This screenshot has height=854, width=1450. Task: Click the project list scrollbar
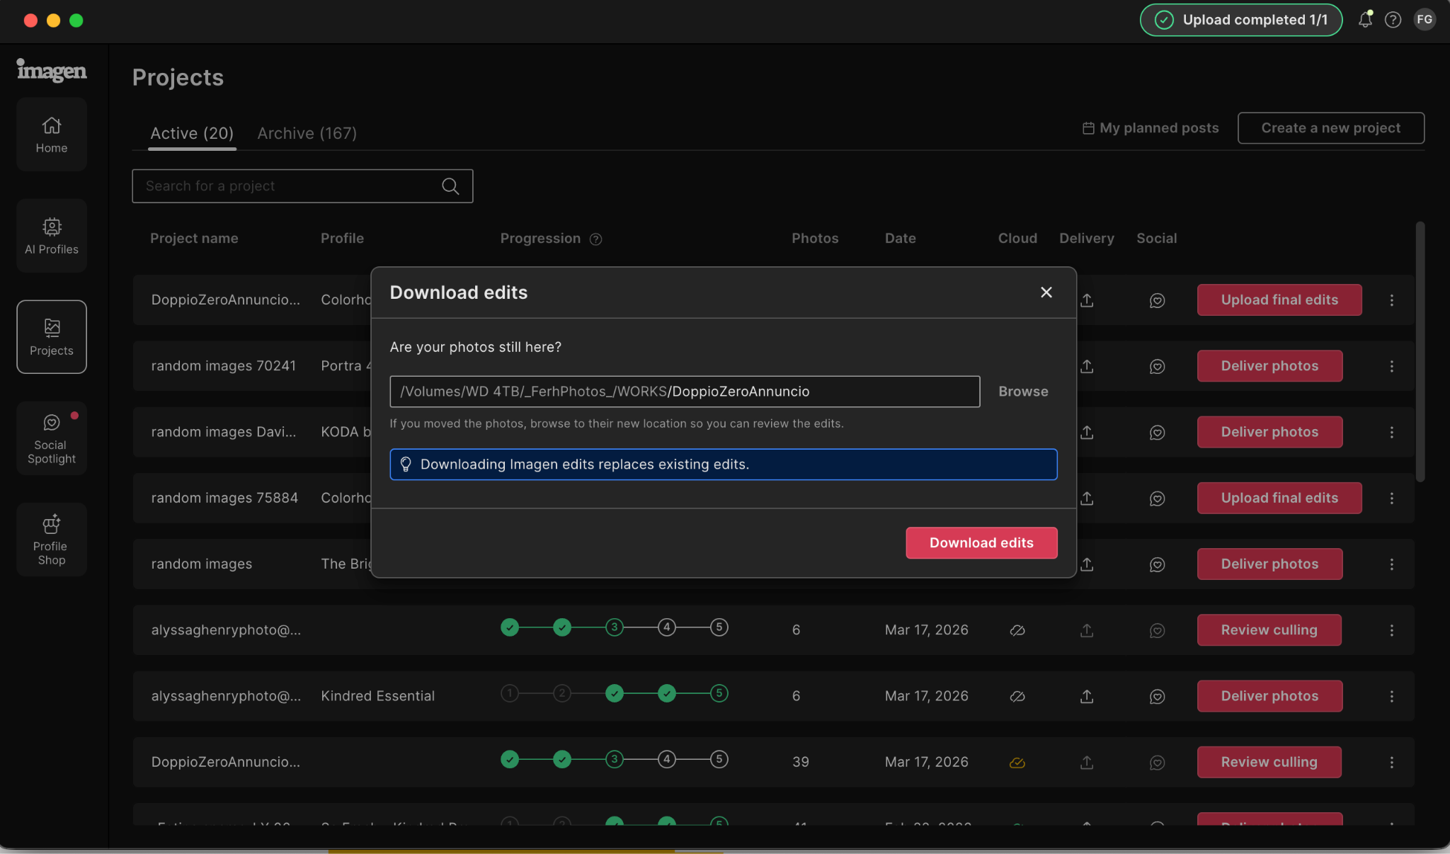pyautogui.click(x=1420, y=352)
